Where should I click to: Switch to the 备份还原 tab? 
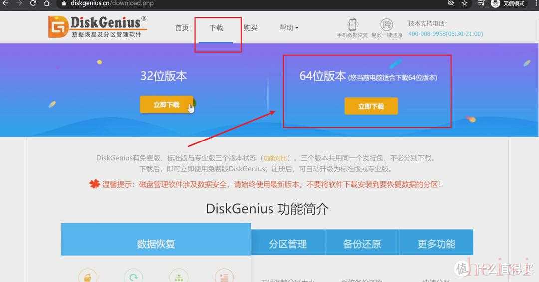point(362,244)
